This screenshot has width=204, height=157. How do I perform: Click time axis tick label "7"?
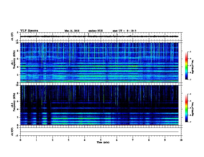[133, 140]
